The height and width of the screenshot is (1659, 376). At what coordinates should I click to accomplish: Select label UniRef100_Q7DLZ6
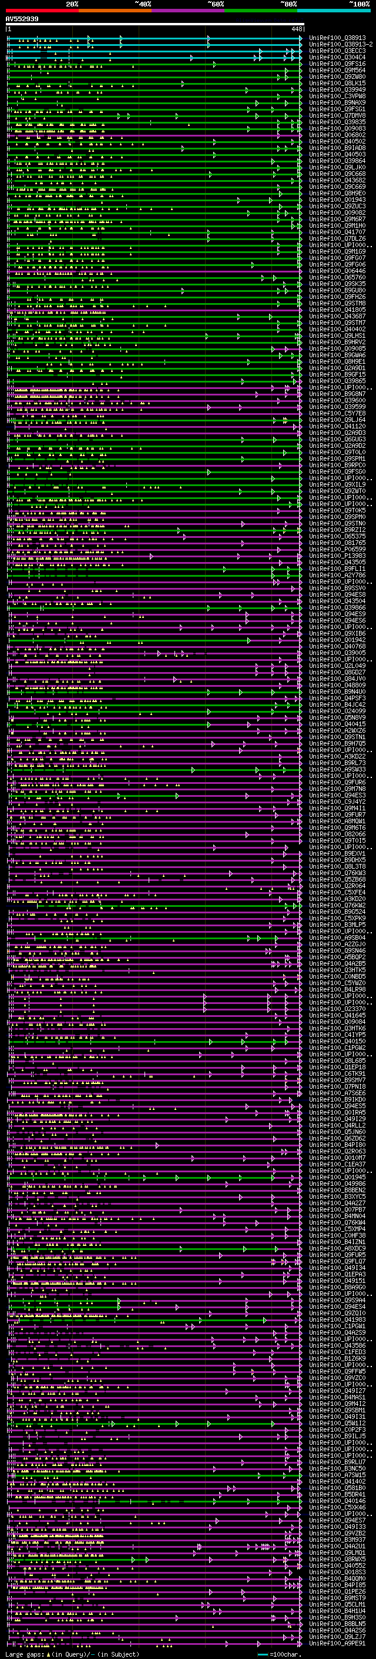click(x=337, y=238)
